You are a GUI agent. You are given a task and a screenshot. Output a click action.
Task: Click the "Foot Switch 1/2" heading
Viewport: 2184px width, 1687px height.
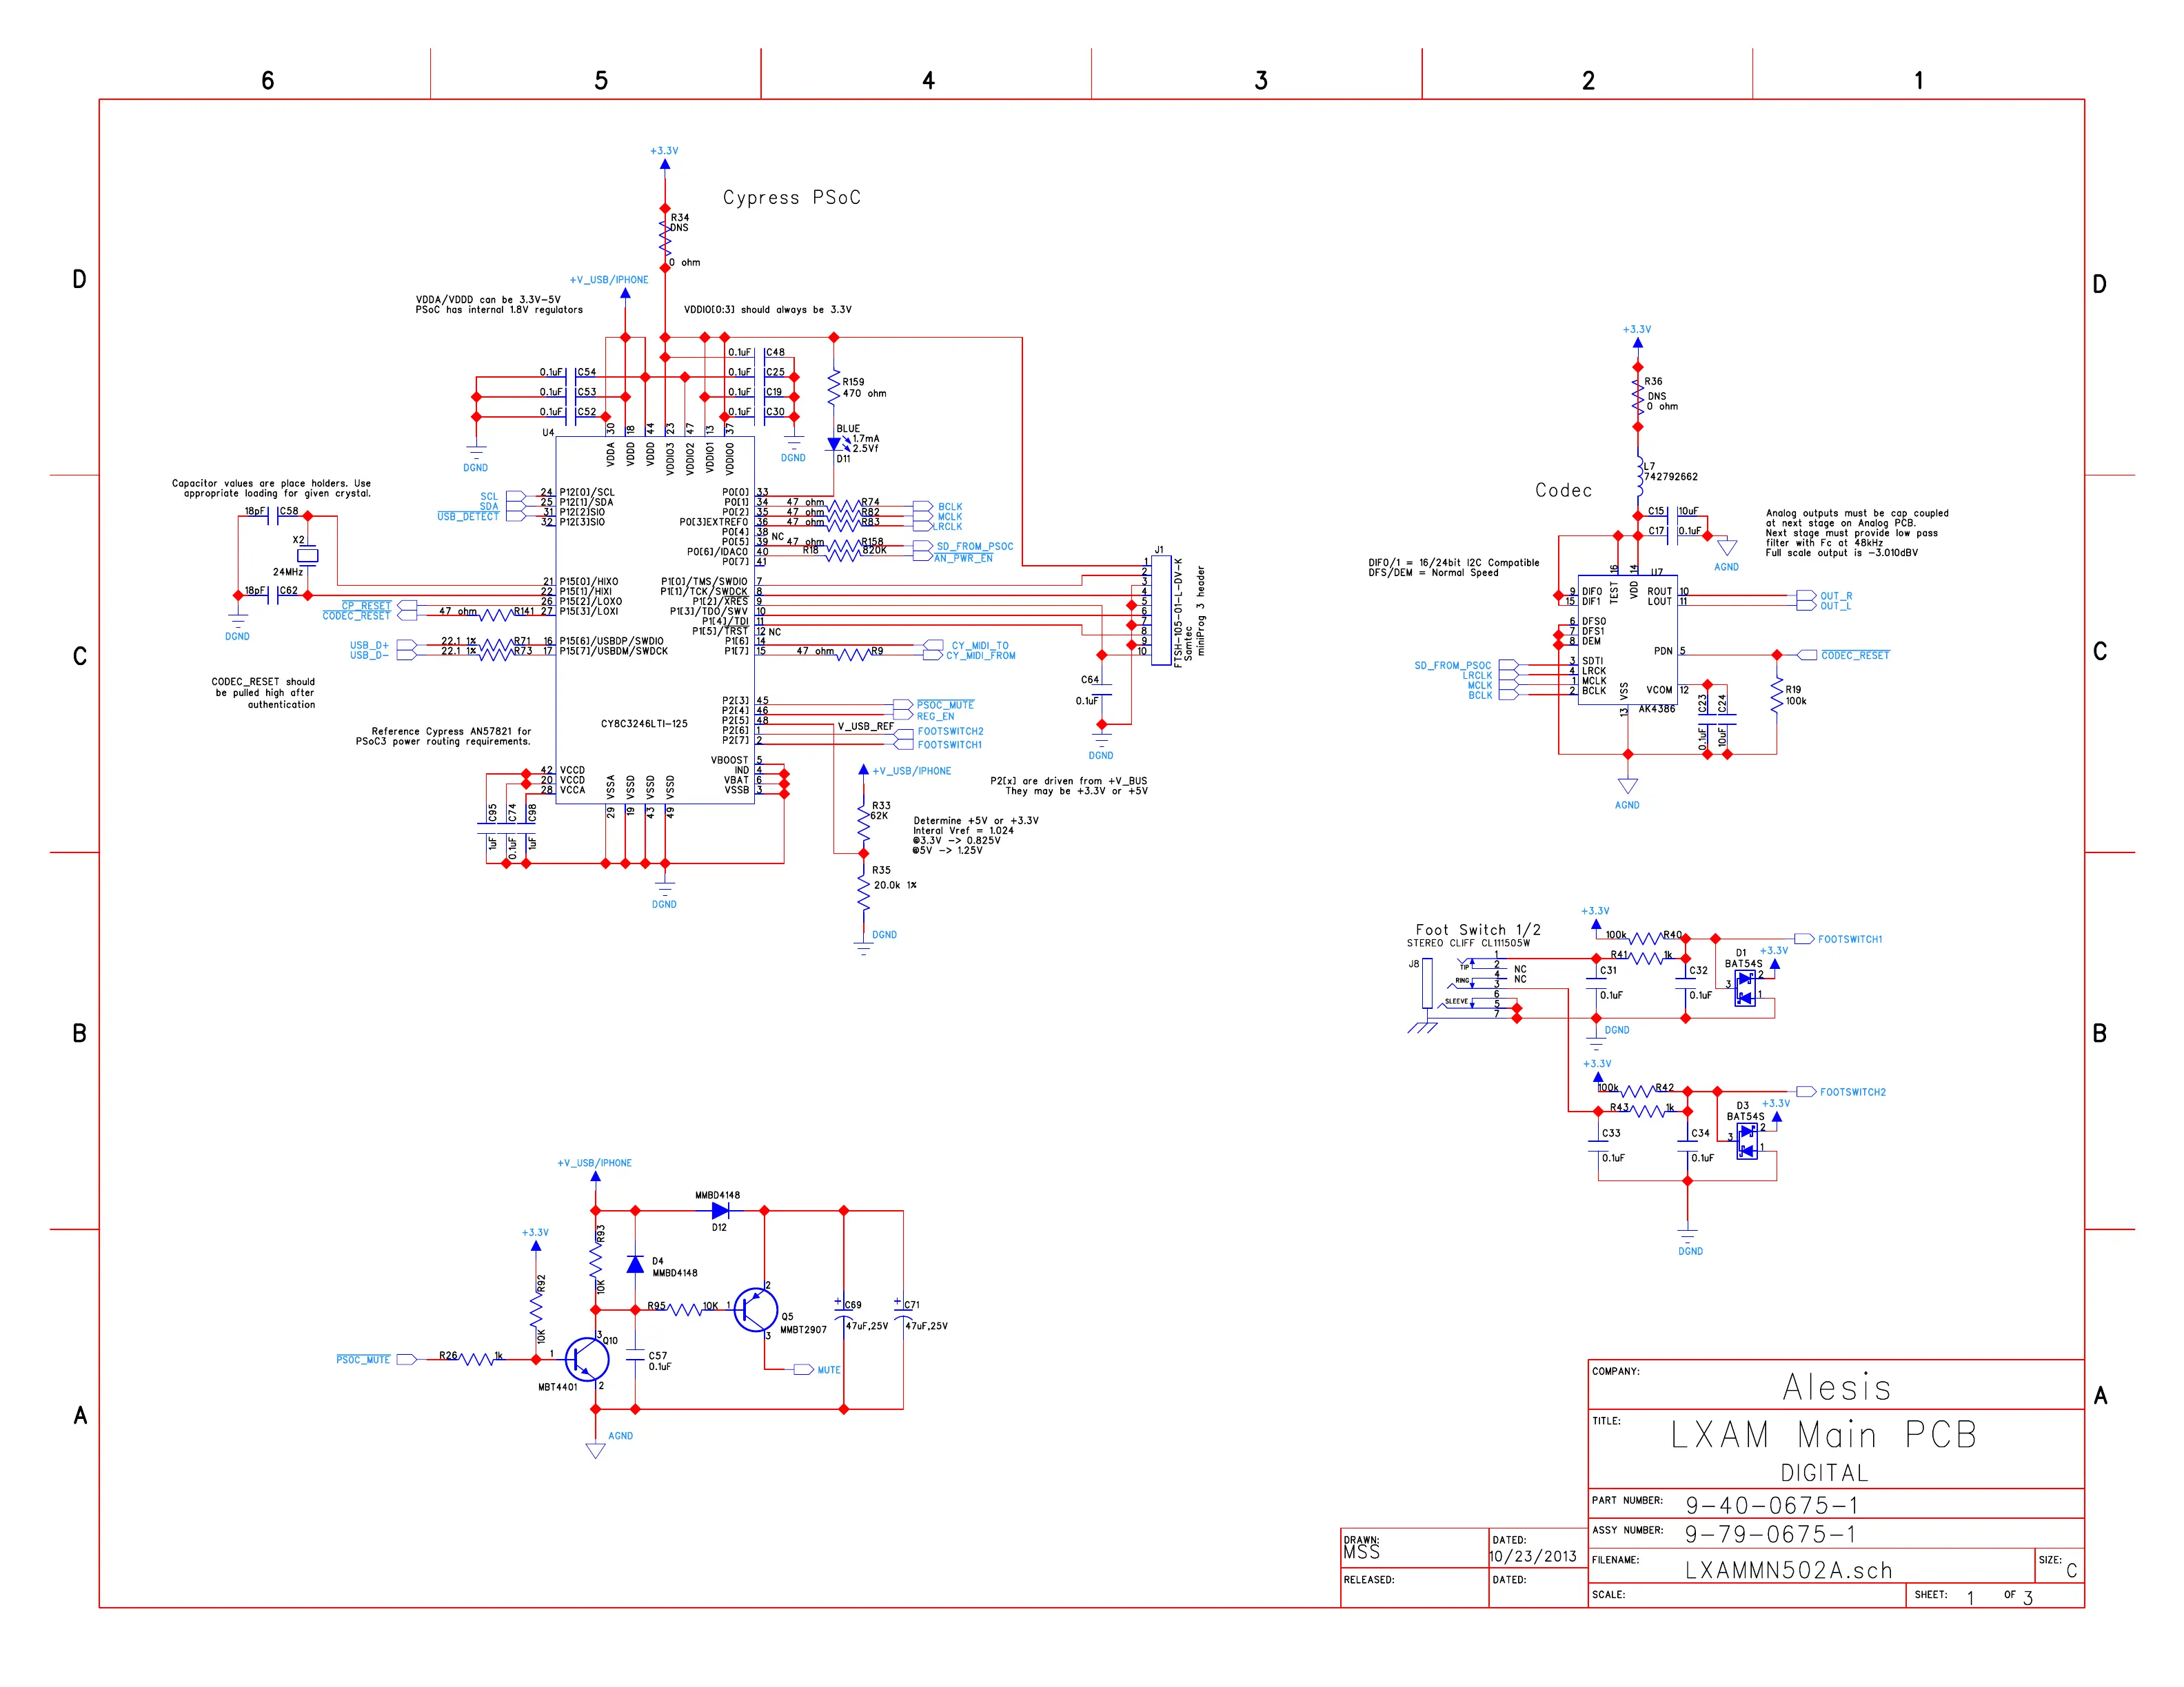(x=1478, y=930)
